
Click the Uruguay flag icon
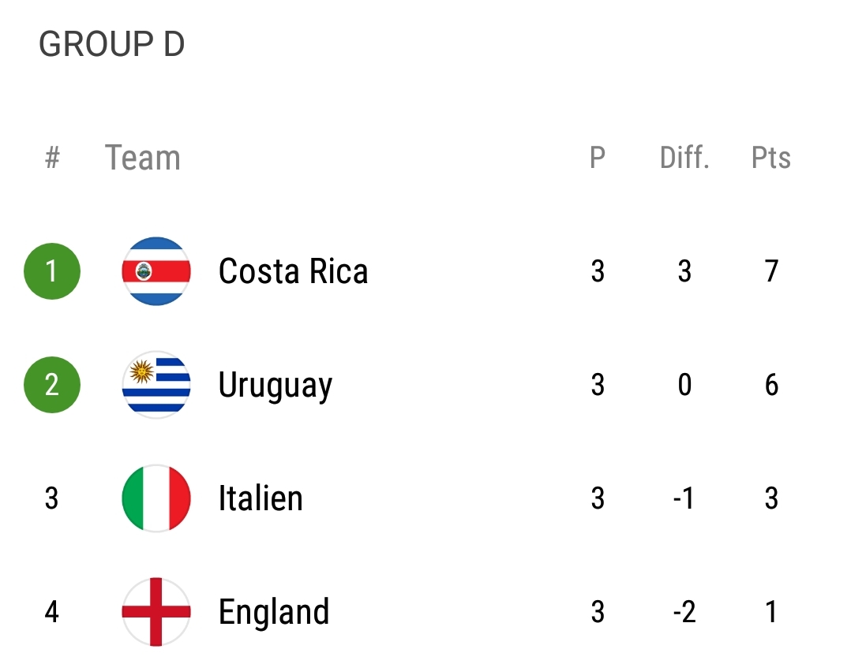click(x=156, y=385)
